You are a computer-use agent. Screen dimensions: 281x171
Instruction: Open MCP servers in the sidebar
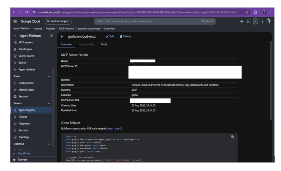(26, 43)
